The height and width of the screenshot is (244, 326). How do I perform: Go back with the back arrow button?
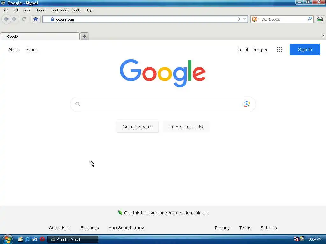(6, 19)
